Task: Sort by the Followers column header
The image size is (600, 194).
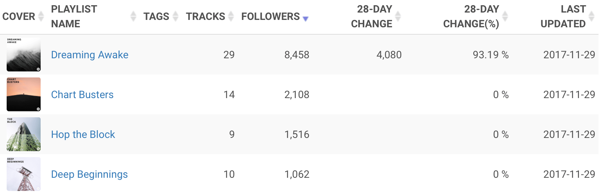Action: [x=270, y=17]
